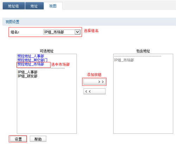Viewport: 176px width, 144px height.
Task: Select 受控地址_市场部 in available list
Action: (x=31, y=64)
